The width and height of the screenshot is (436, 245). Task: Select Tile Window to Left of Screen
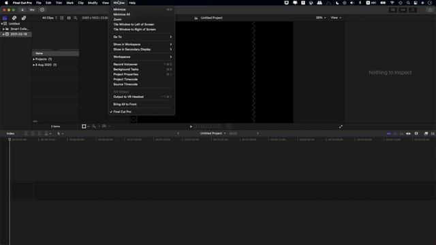pyautogui.click(x=141, y=24)
